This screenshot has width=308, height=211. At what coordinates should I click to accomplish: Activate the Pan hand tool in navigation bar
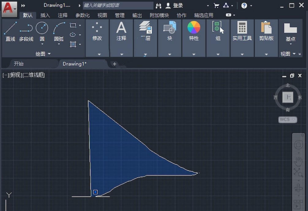298,160
